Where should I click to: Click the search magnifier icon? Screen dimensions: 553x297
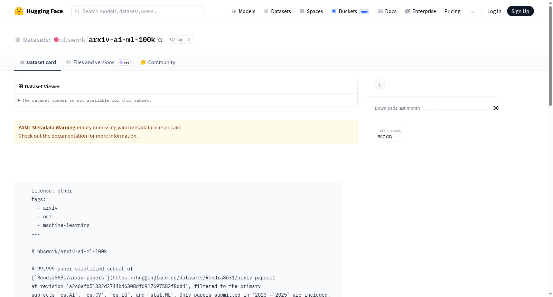point(77,11)
